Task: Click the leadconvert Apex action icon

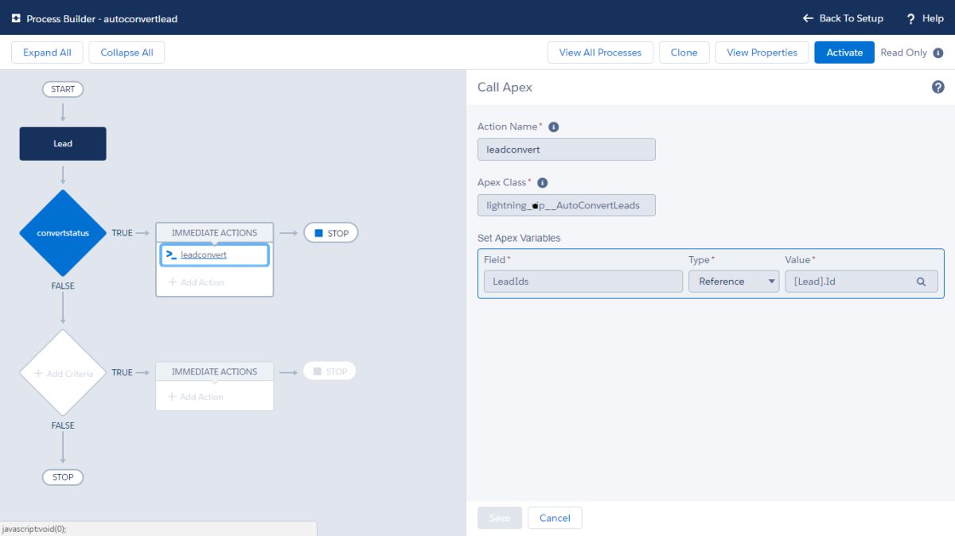Action: pos(171,254)
